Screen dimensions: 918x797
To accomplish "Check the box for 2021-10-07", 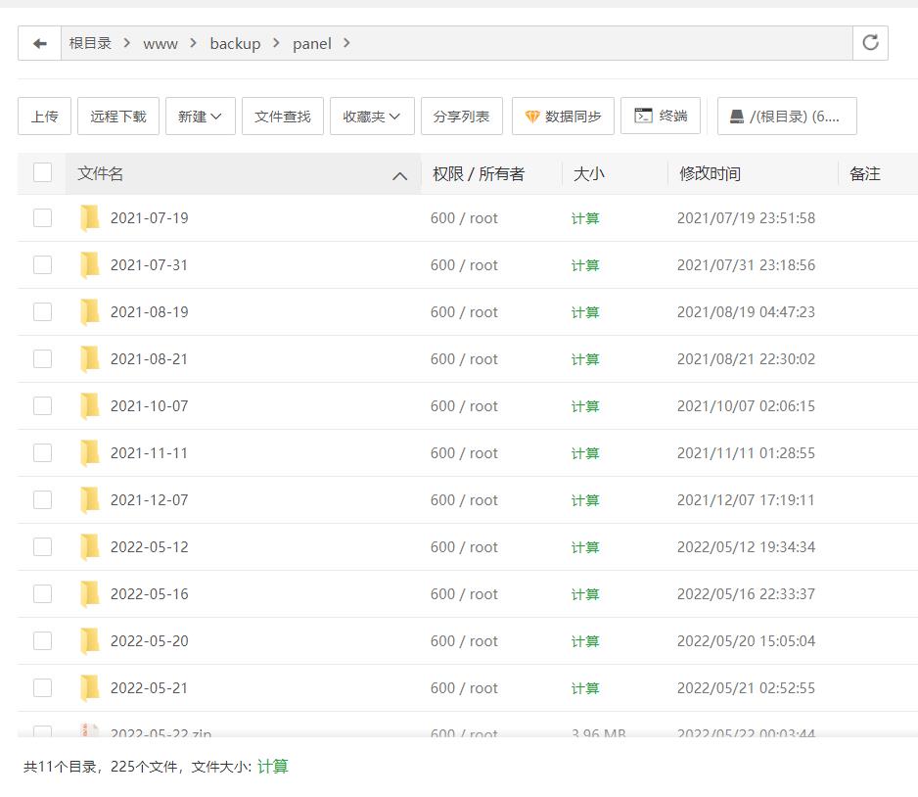I will [x=43, y=405].
